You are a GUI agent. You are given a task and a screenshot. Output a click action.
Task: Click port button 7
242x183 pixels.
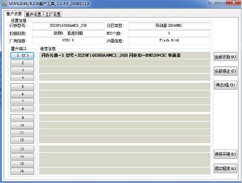(x=22, y=101)
